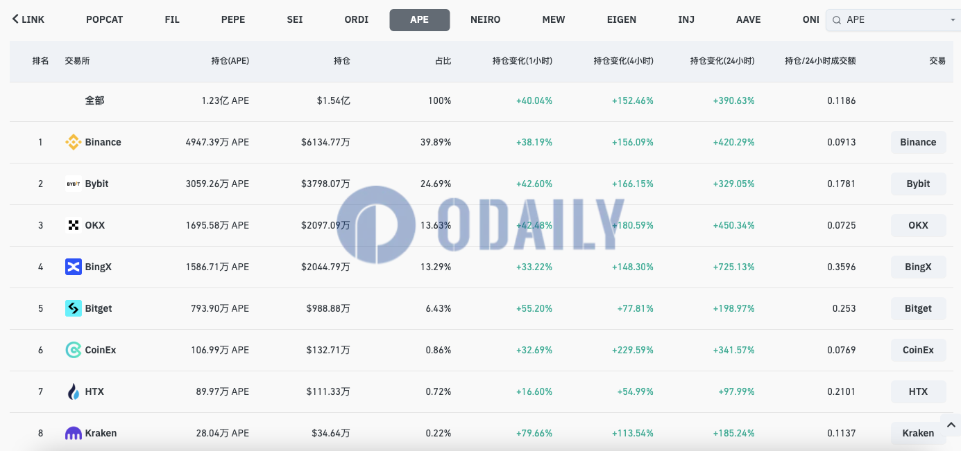Click the Bitget trade button
The height and width of the screenshot is (451, 961).
point(918,308)
